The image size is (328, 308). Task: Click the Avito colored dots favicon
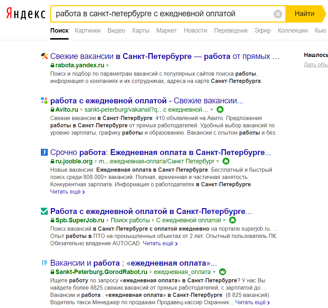click(44, 101)
